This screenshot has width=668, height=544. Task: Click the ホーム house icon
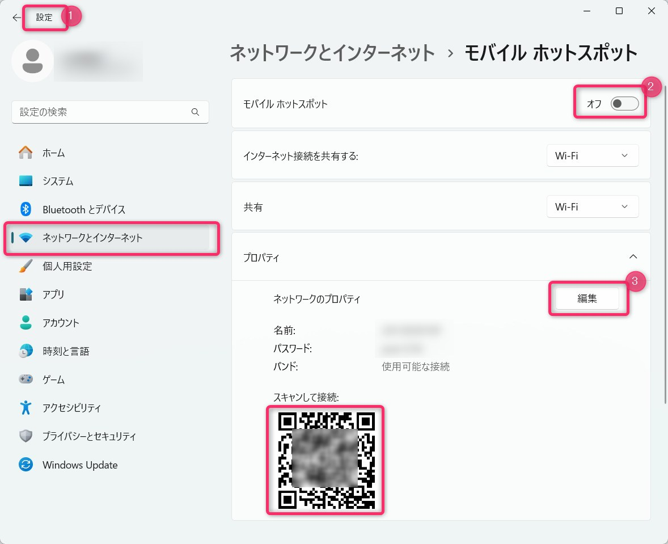(26, 153)
